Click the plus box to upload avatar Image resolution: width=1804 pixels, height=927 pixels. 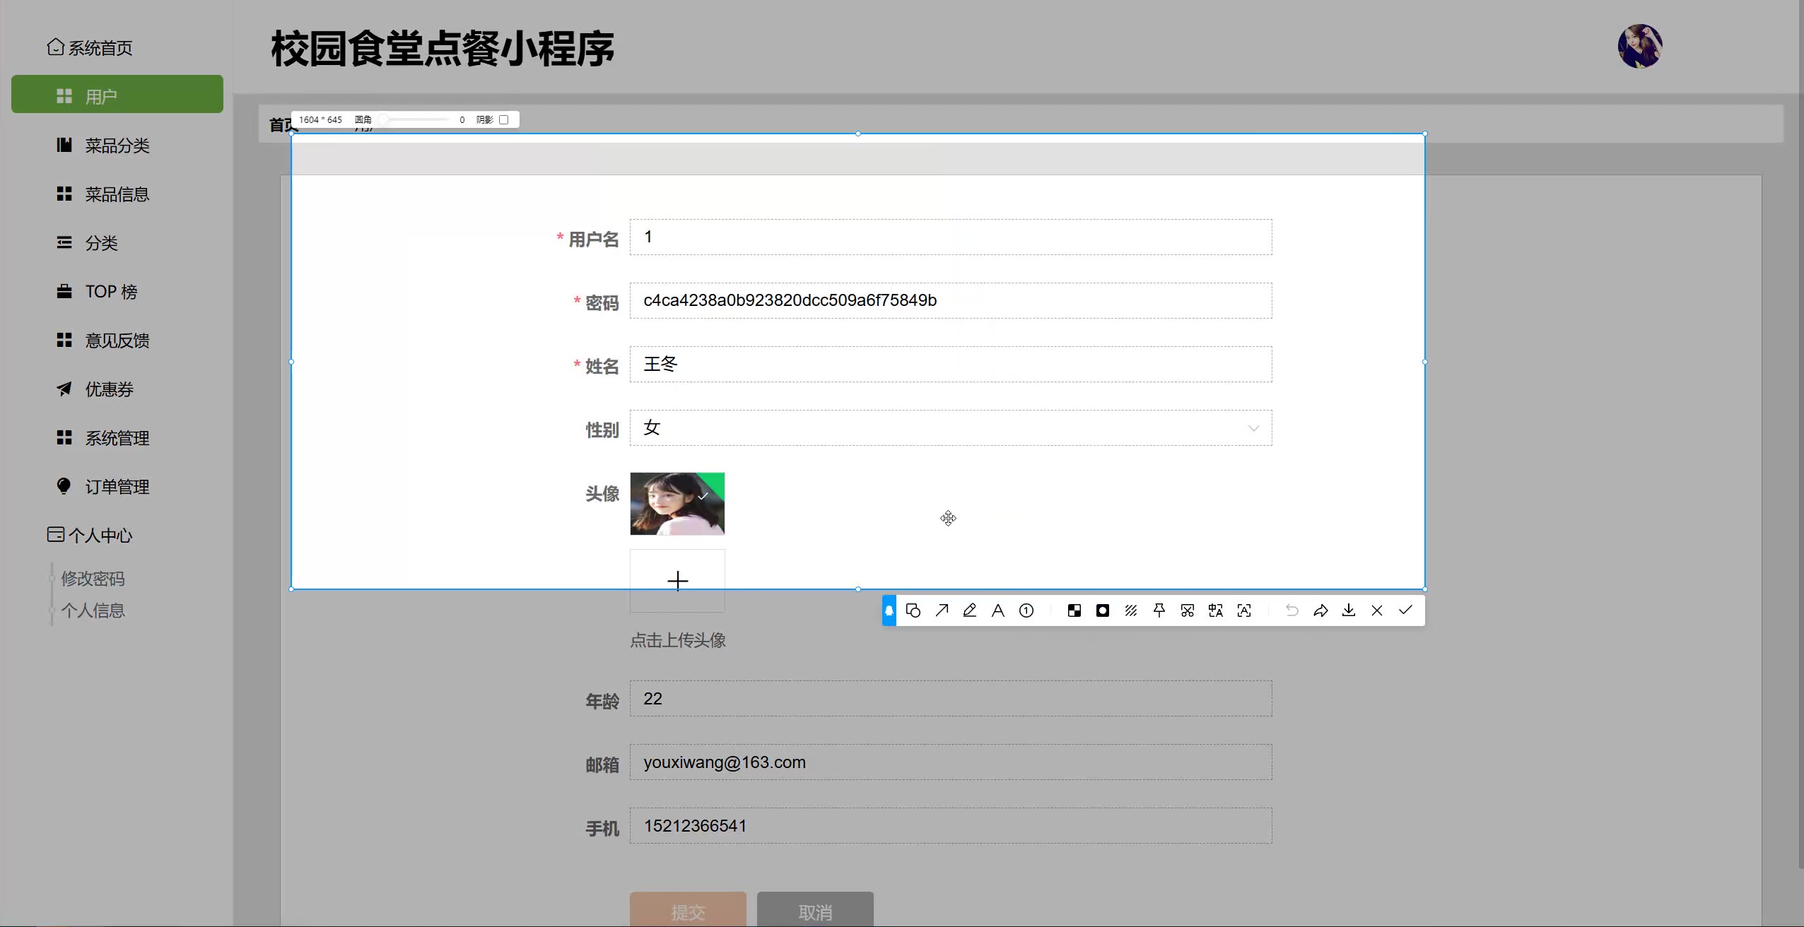[677, 581]
